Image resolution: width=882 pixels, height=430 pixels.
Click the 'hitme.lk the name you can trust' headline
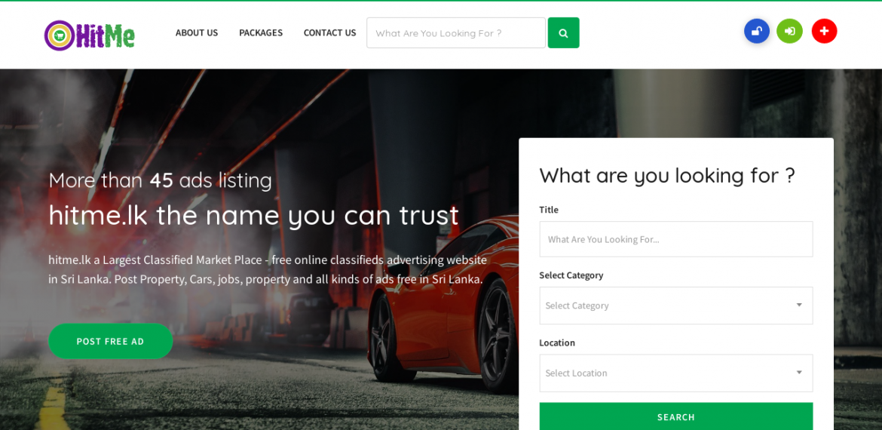pos(254,215)
